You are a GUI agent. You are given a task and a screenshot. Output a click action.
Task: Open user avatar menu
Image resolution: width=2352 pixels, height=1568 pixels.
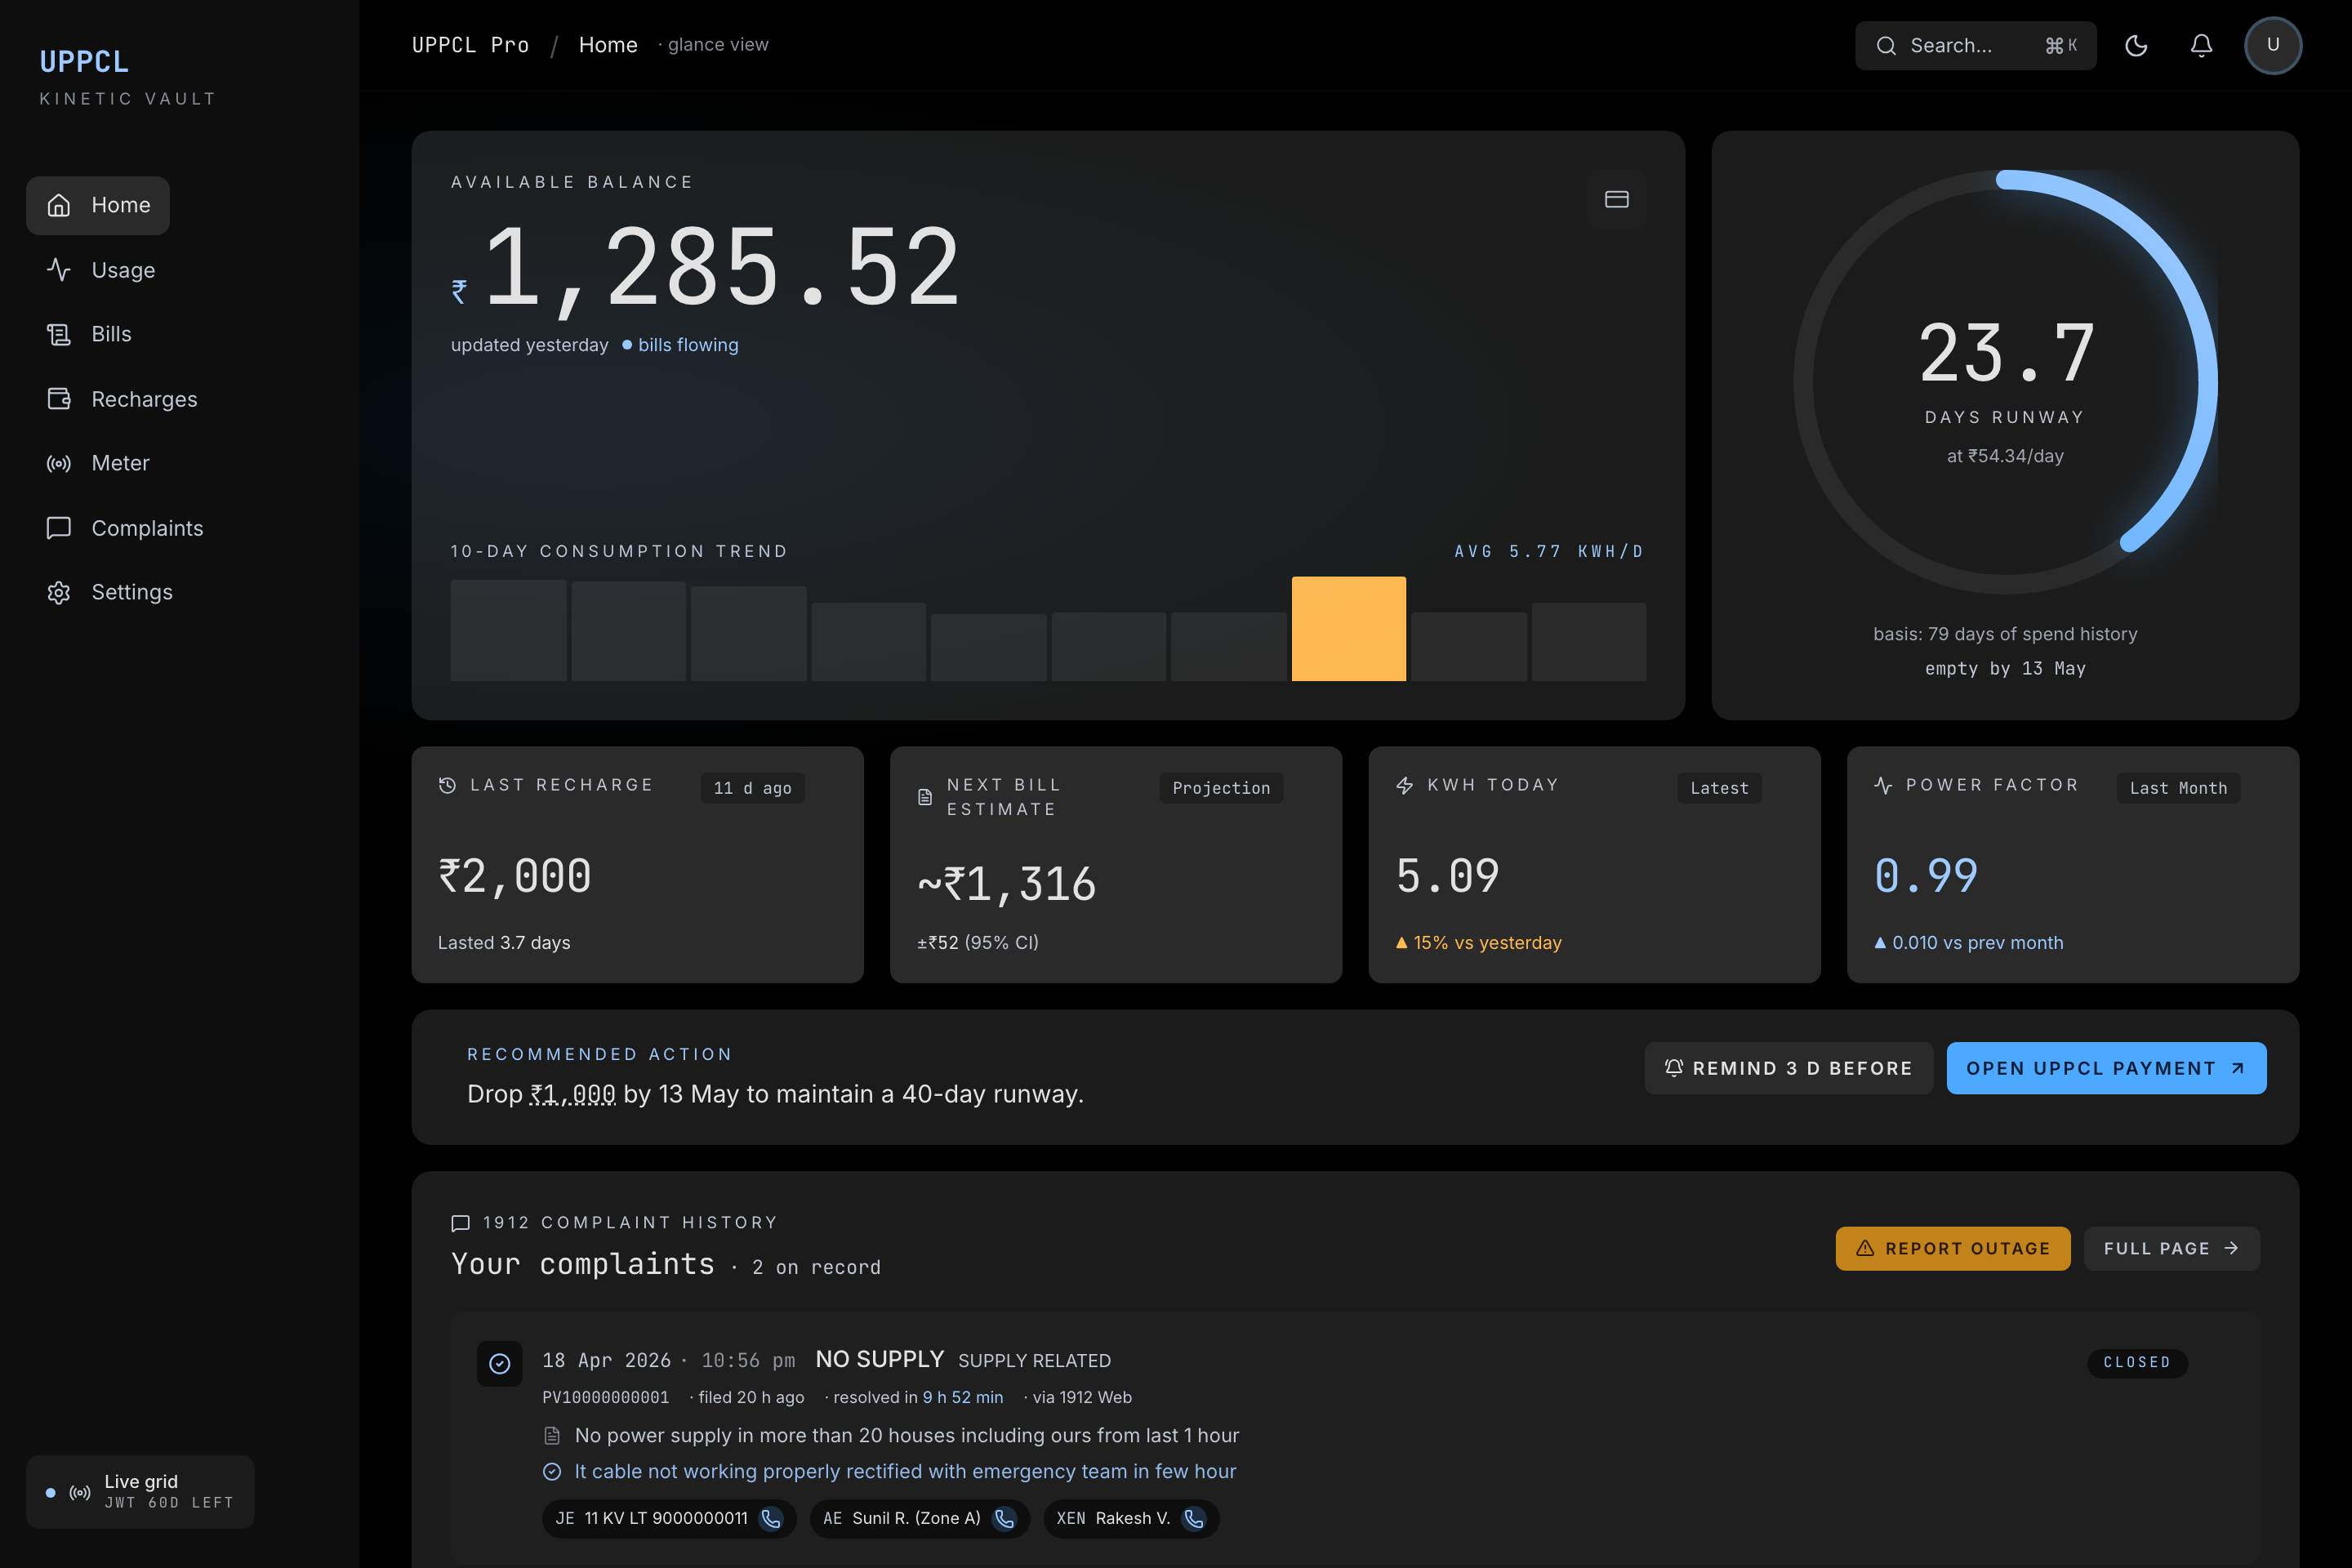coord(2272,46)
